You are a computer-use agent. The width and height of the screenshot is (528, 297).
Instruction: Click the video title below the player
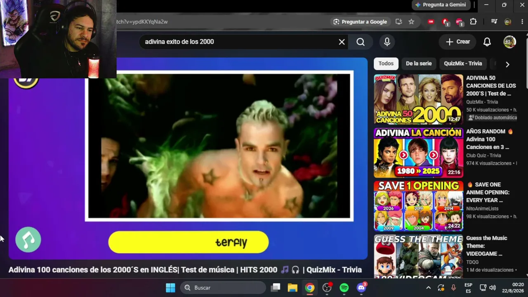pyautogui.click(x=185, y=270)
